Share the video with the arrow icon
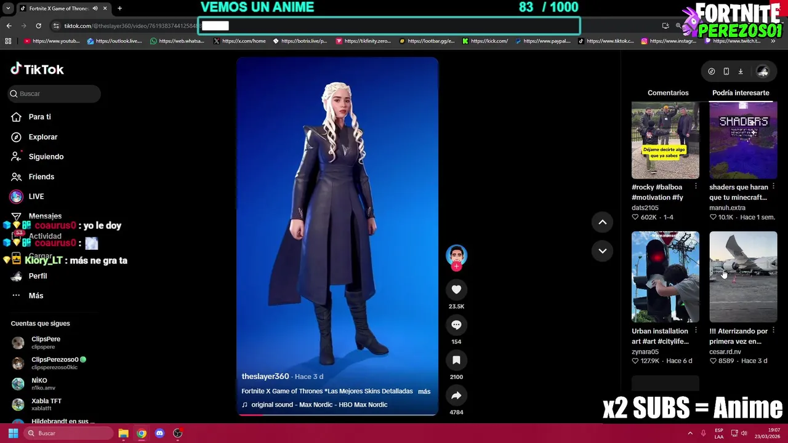The image size is (788, 443). pyautogui.click(x=456, y=395)
